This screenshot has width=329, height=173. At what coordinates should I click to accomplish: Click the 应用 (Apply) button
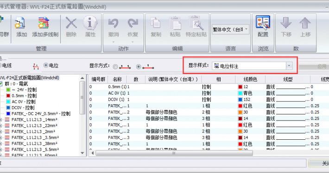point(314,66)
